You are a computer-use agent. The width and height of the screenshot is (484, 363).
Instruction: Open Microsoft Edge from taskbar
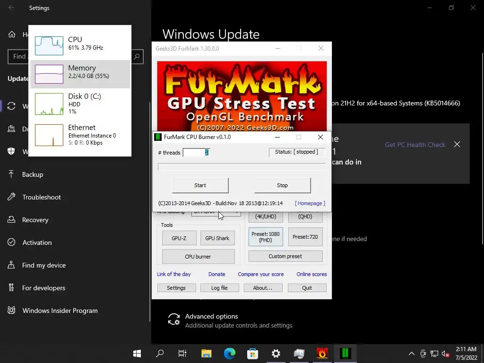click(229, 354)
